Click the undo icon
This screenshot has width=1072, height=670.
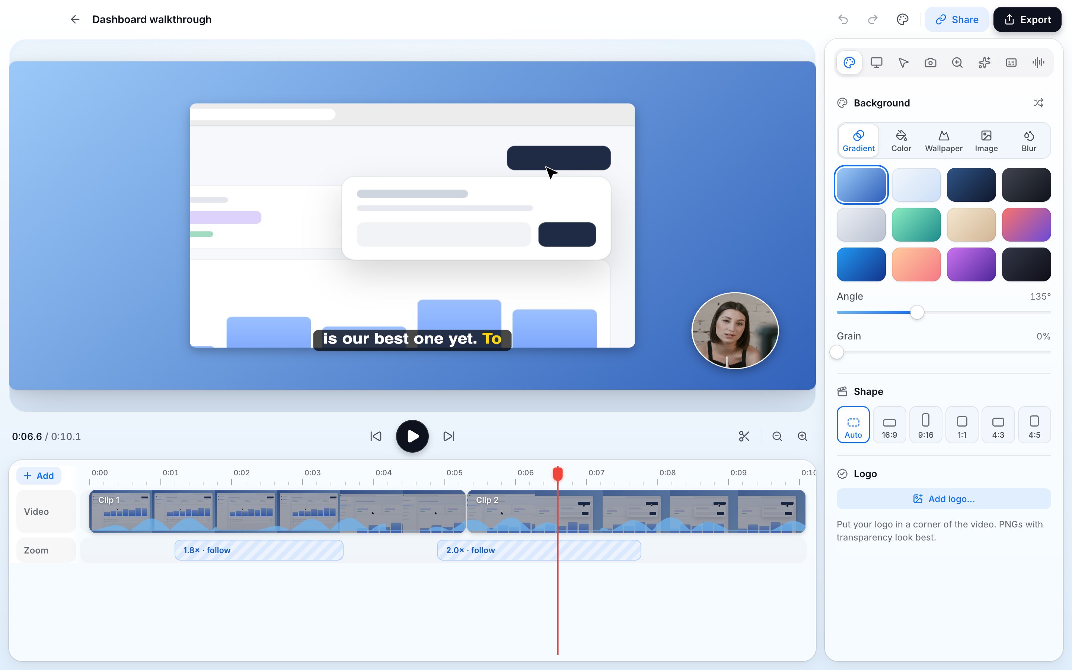click(x=843, y=19)
